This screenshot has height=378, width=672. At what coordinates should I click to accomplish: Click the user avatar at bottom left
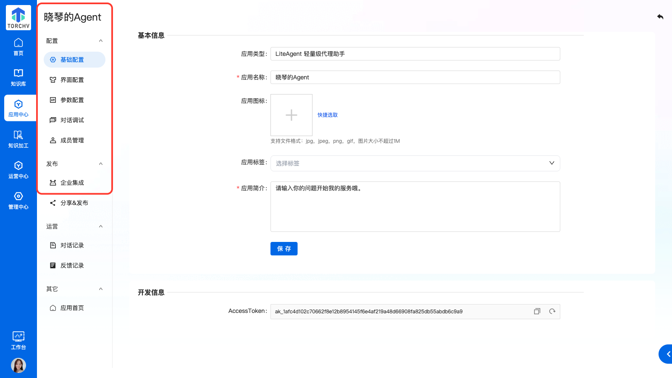coord(18,365)
